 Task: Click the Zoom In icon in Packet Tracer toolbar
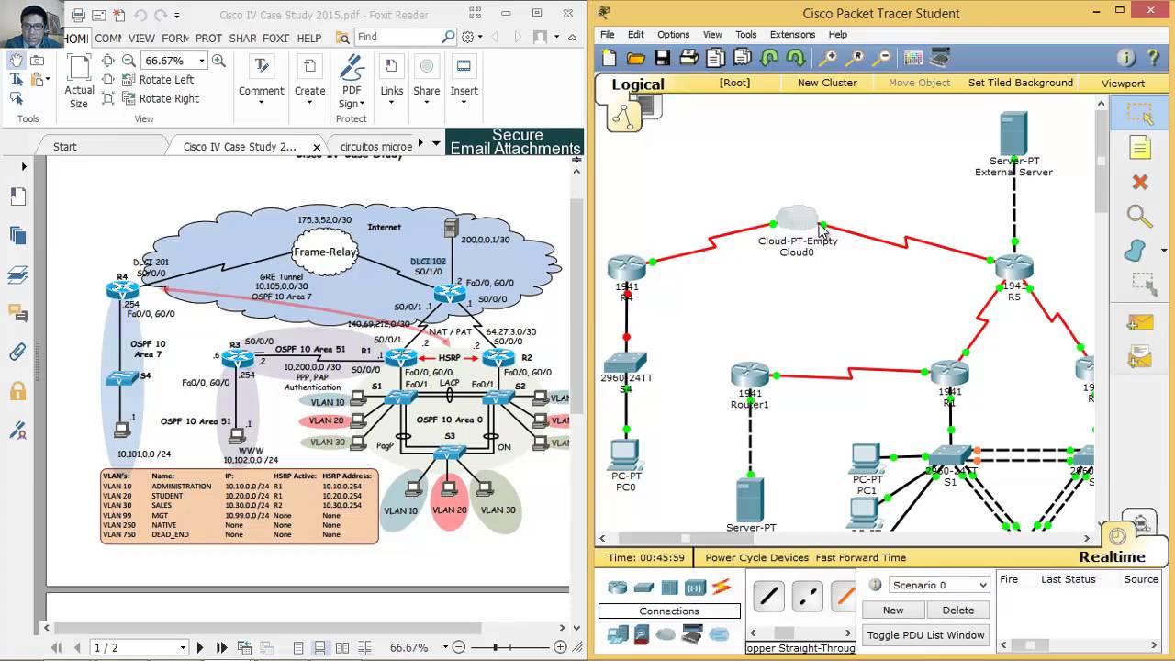coord(827,58)
